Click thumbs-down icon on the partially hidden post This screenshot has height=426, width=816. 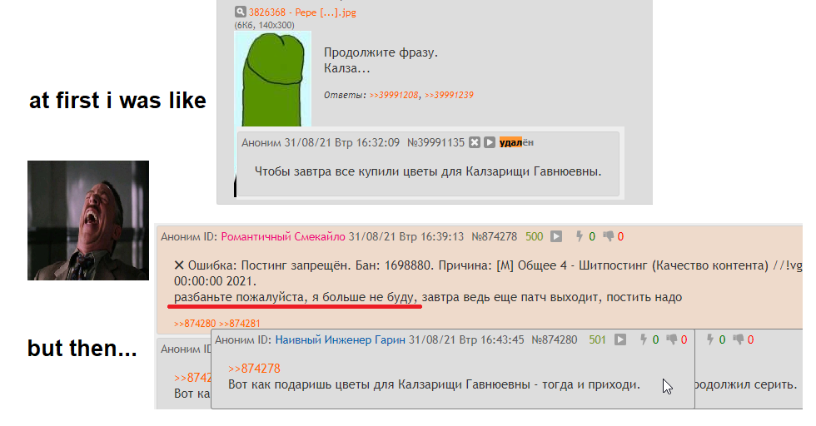pos(739,339)
